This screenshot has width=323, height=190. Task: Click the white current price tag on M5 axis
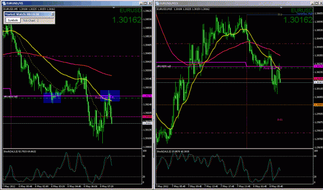coord(147,123)
